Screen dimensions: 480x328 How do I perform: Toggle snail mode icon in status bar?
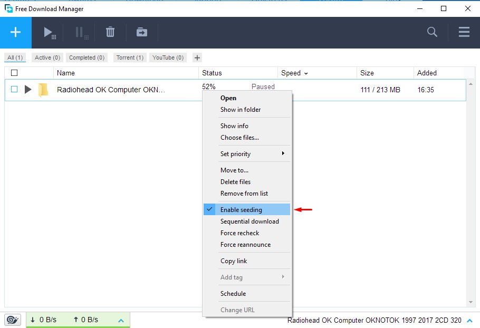click(13, 320)
